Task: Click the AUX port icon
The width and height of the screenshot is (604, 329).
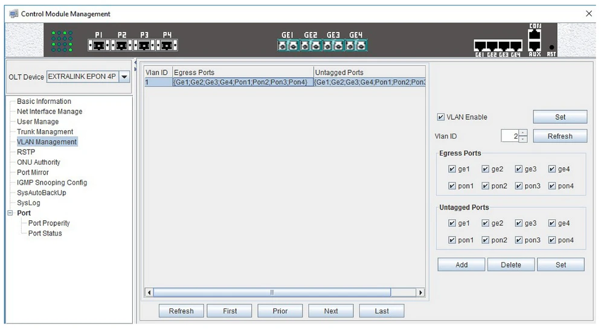Action: 535,44
